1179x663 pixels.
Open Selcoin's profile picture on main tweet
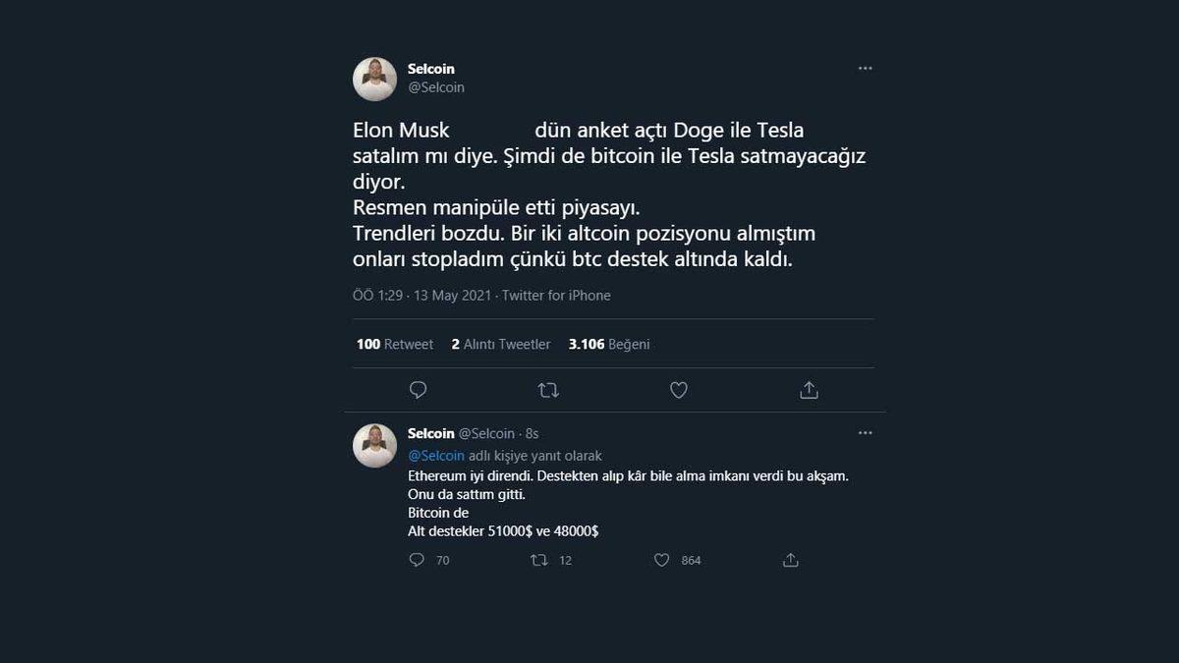[x=374, y=79]
